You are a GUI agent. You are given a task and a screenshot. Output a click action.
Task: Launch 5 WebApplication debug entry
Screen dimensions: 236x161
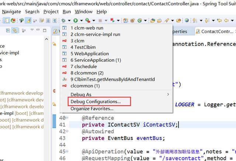116,54
